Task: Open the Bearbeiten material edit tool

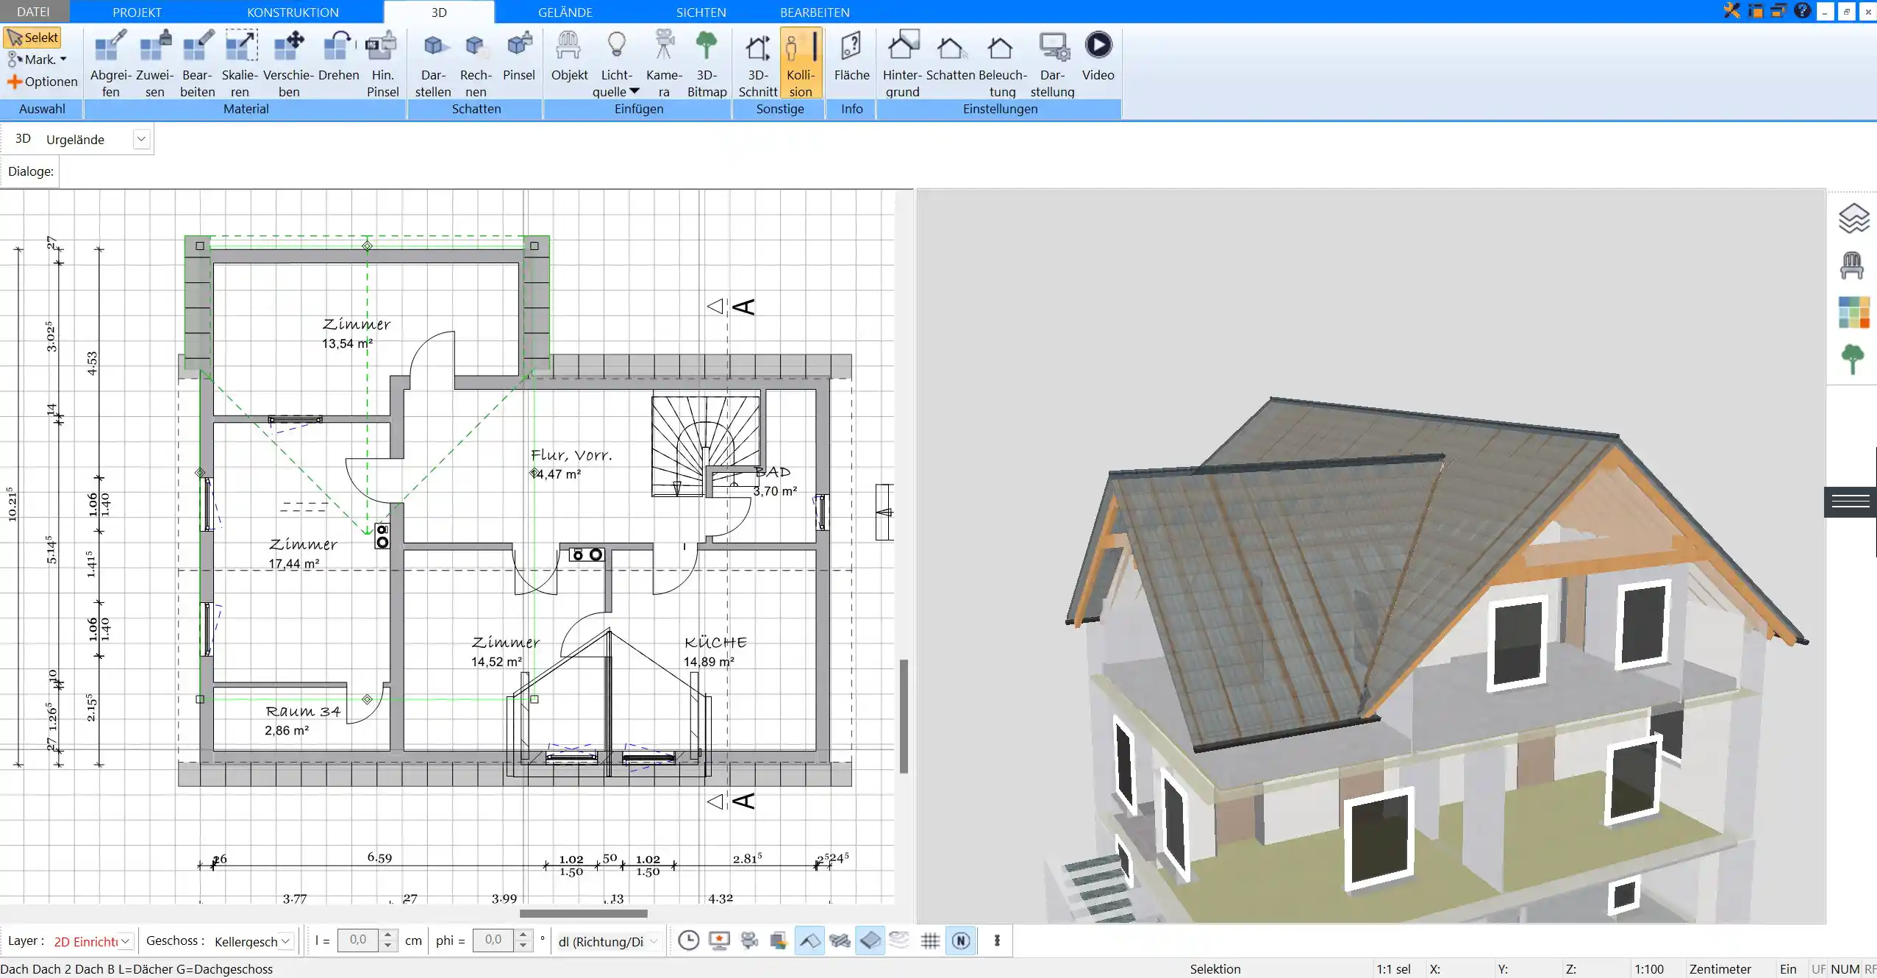Action: click(198, 63)
